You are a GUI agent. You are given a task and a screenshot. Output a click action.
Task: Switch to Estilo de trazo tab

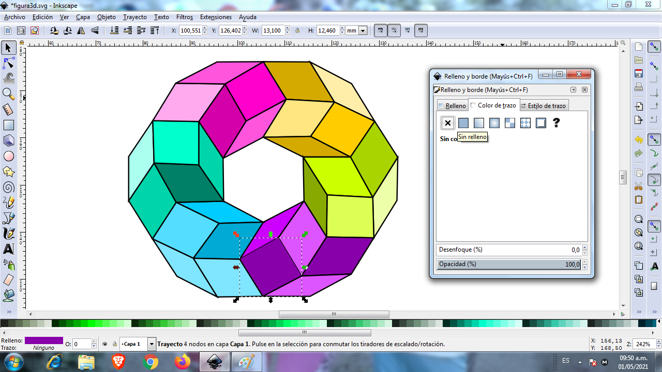point(543,106)
